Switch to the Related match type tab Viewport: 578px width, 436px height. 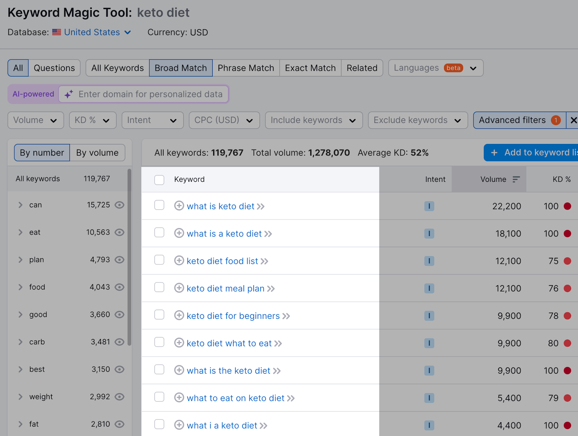click(362, 68)
